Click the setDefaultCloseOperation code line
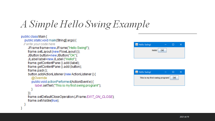This screenshot has height=121, width=215. (x=71, y=97)
